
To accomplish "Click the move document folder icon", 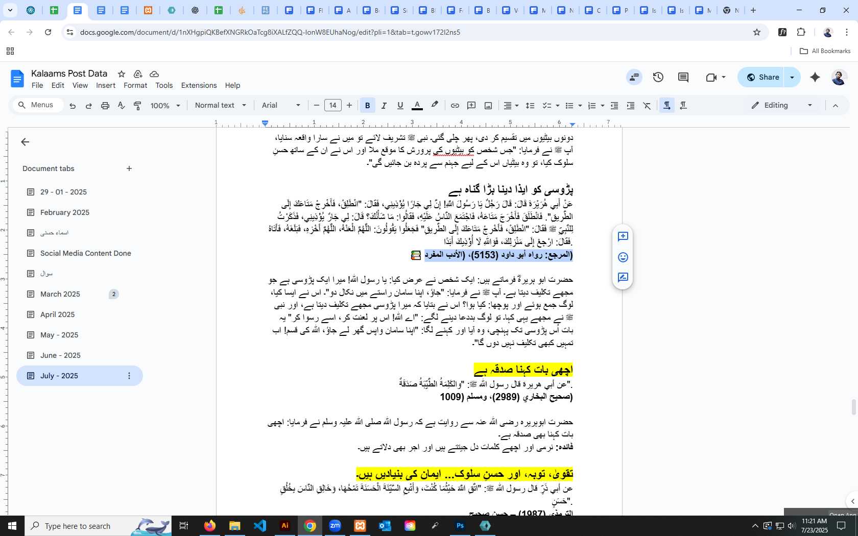I will point(138,74).
